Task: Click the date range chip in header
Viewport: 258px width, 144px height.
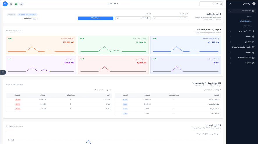Action: tap(27, 15)
